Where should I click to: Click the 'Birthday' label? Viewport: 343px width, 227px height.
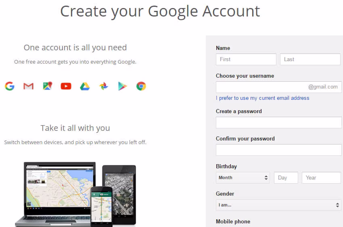(x=226, y=167)
